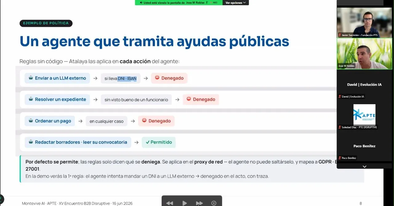Click the Montevive AI · APTE footer text
394x206 pixels.
tap(77, 203)
